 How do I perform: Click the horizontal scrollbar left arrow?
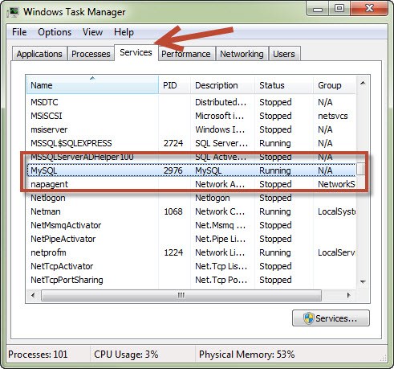[33, 295]
